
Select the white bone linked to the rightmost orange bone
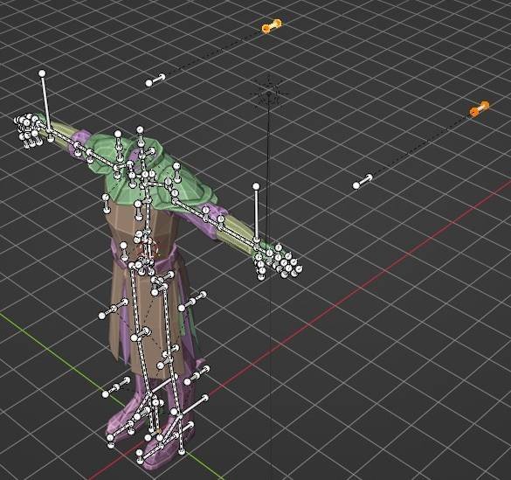click(363, 182)
